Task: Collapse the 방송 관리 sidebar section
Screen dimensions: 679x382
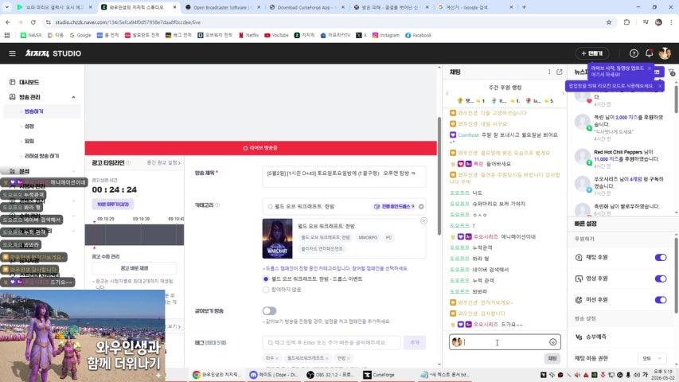Action: tap(73, 97)
